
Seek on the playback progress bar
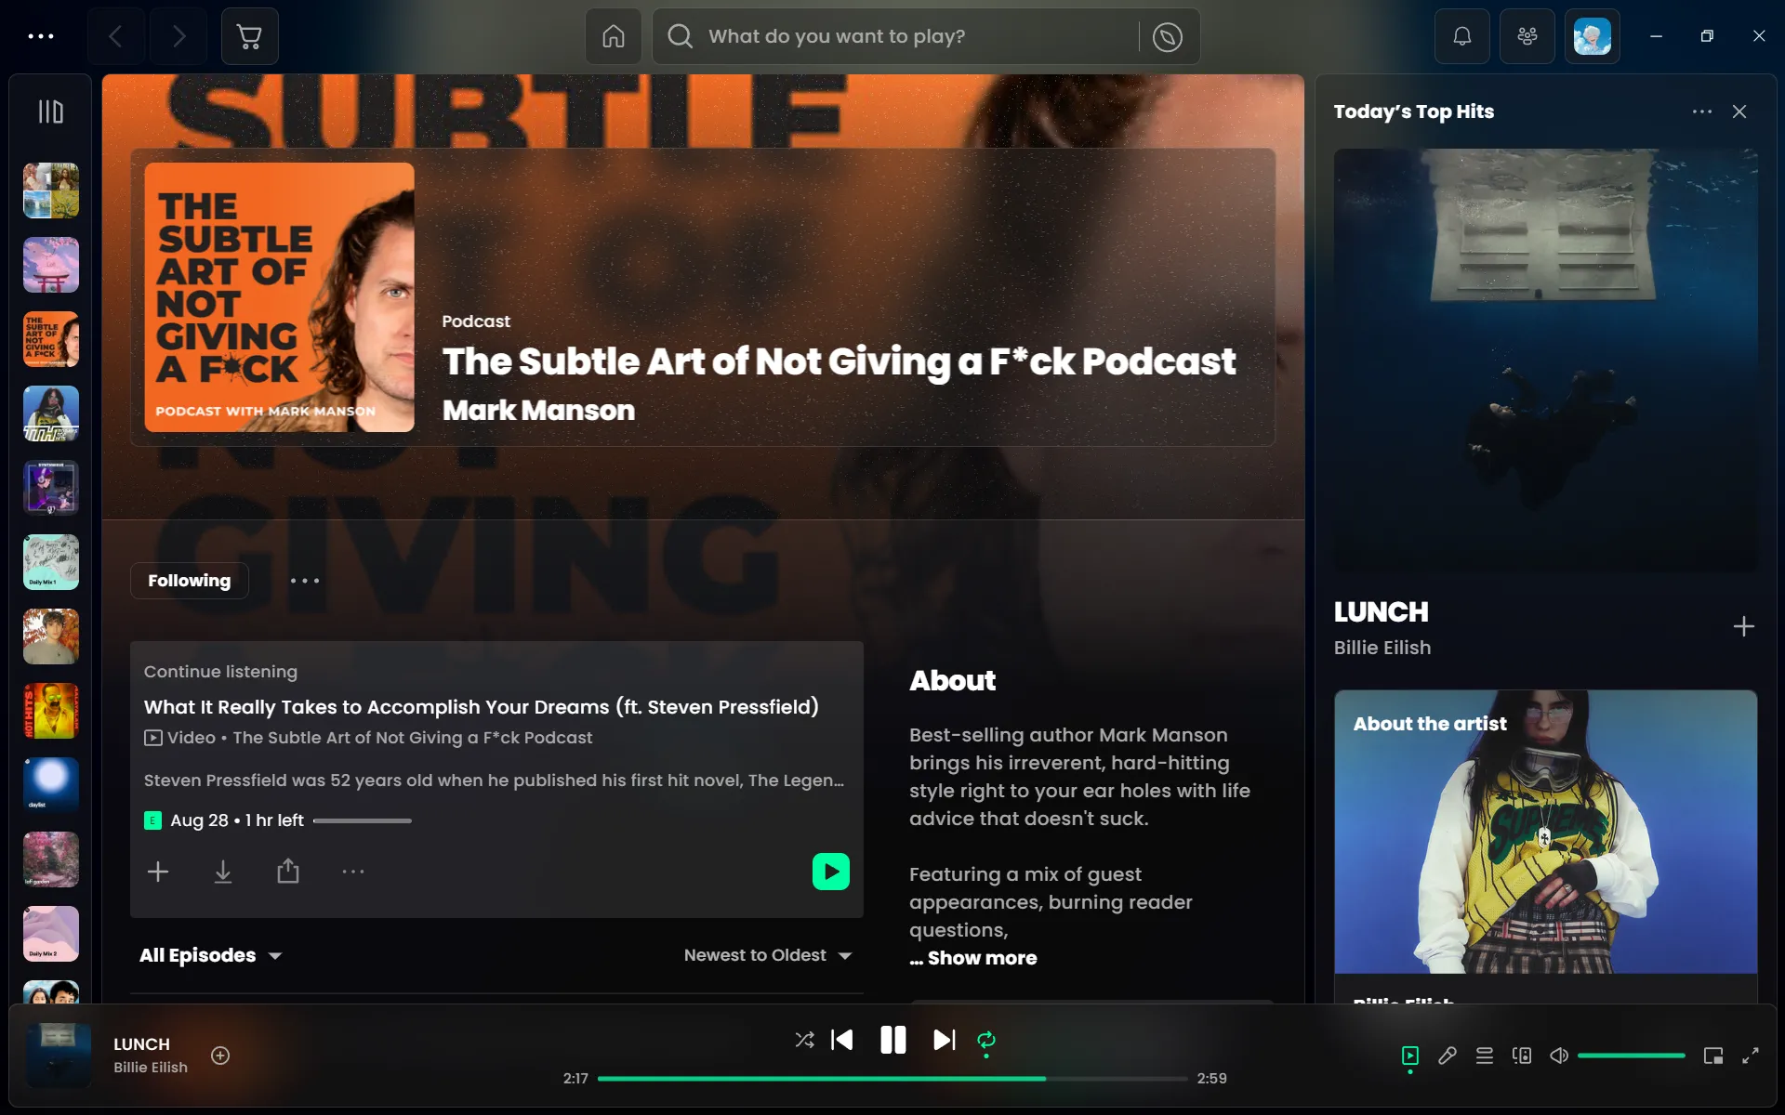point(892,1079)
